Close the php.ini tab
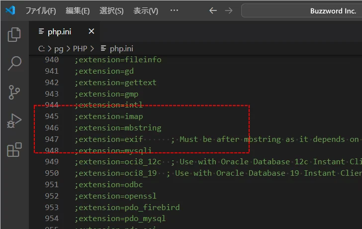 point(91,31)
